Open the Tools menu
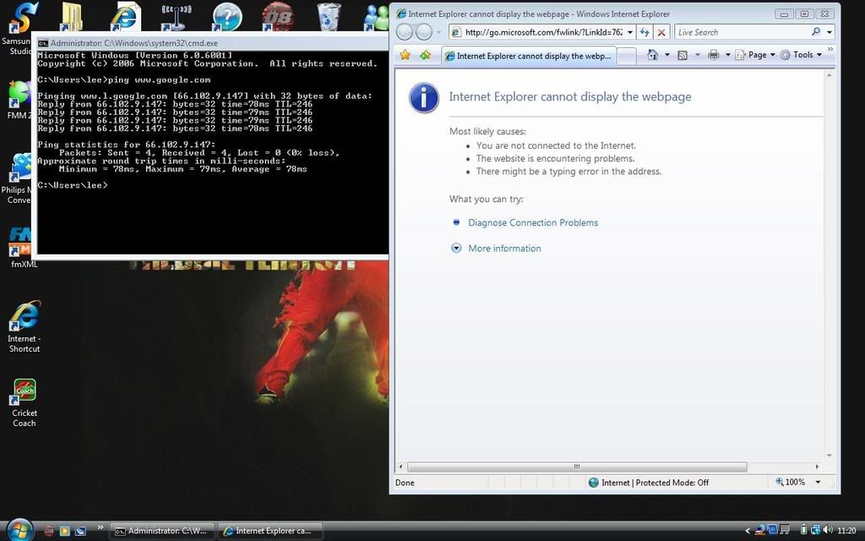Screen dimensions: 865x541 [x=801, y=55]
